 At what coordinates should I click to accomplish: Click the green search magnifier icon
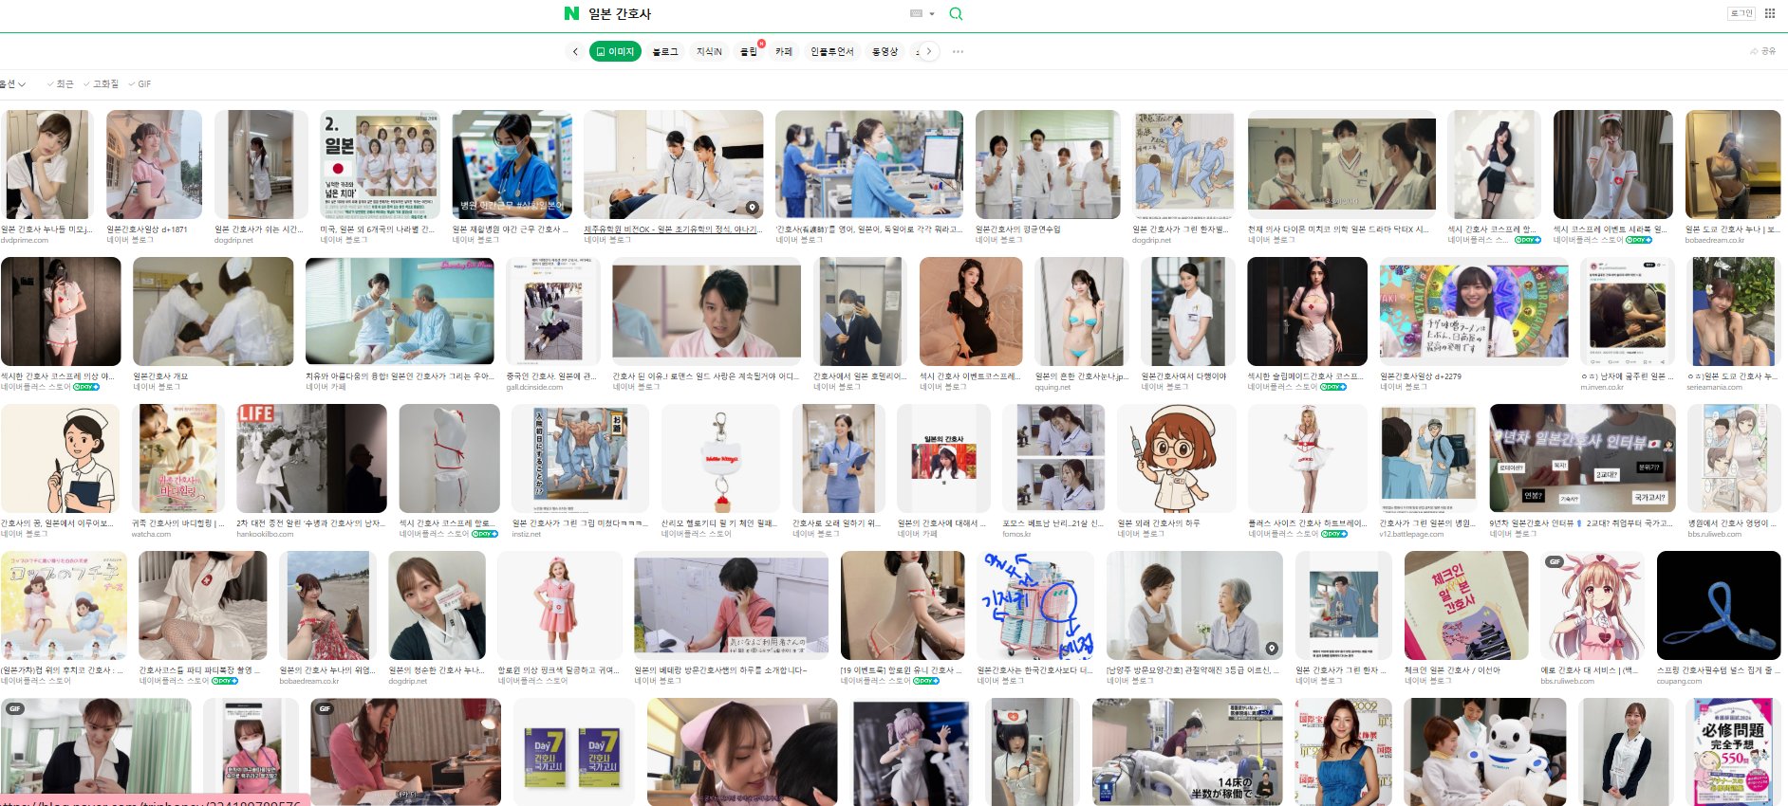point(956,13)
